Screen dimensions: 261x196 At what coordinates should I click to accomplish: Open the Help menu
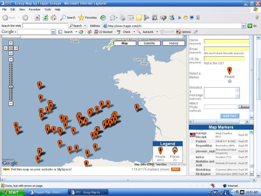coord(57,9)
